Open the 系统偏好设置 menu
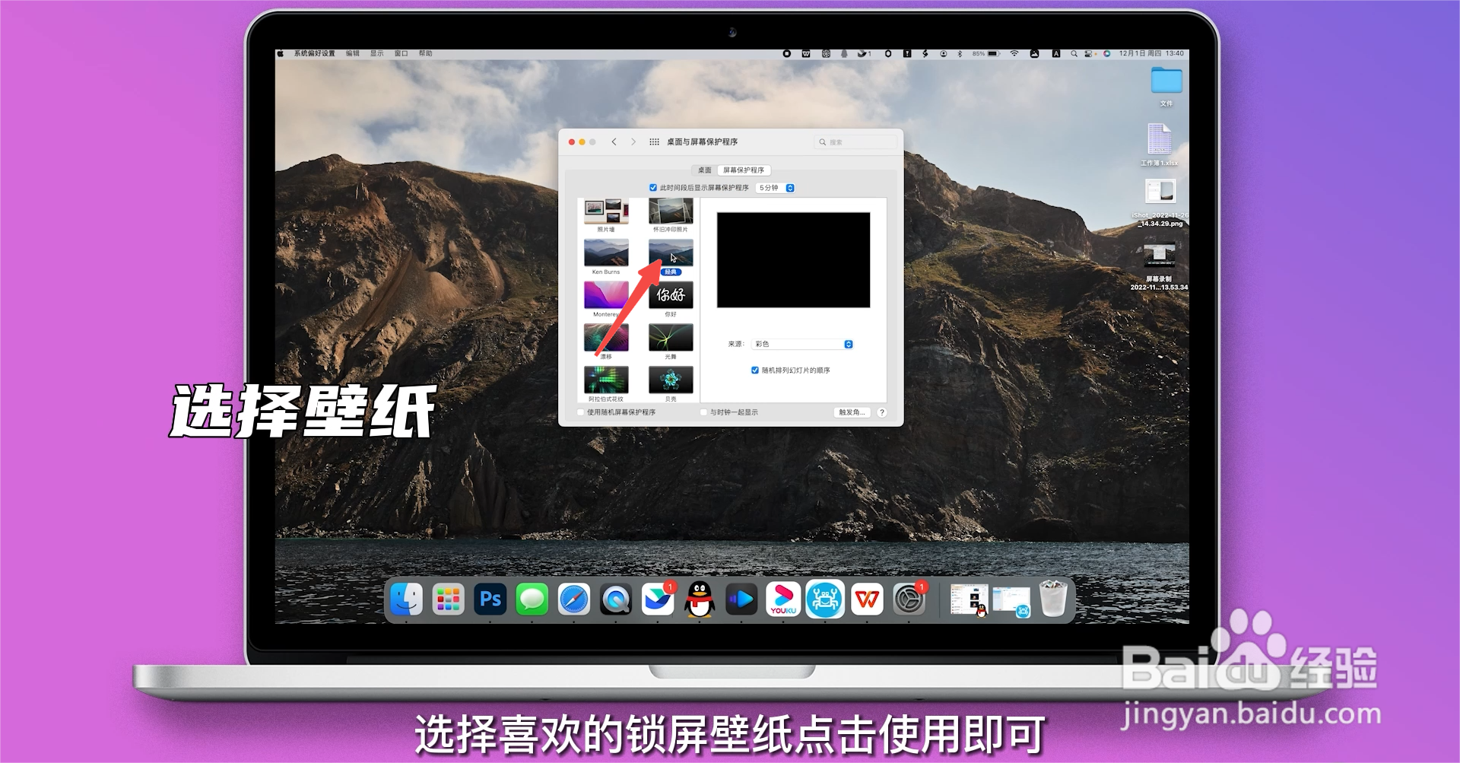 pos(315,53)
